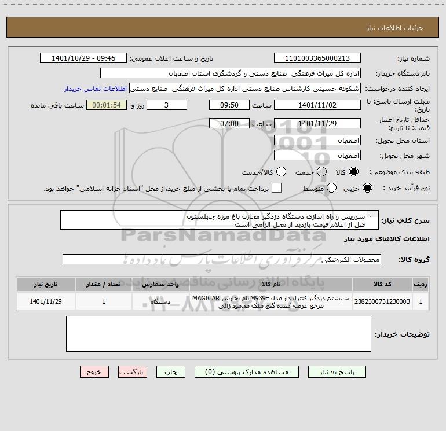Image resolution: width=446 pixels, height=431 pixels.
Task: Click the buyer organization name field
Action: tap(231, 73)
